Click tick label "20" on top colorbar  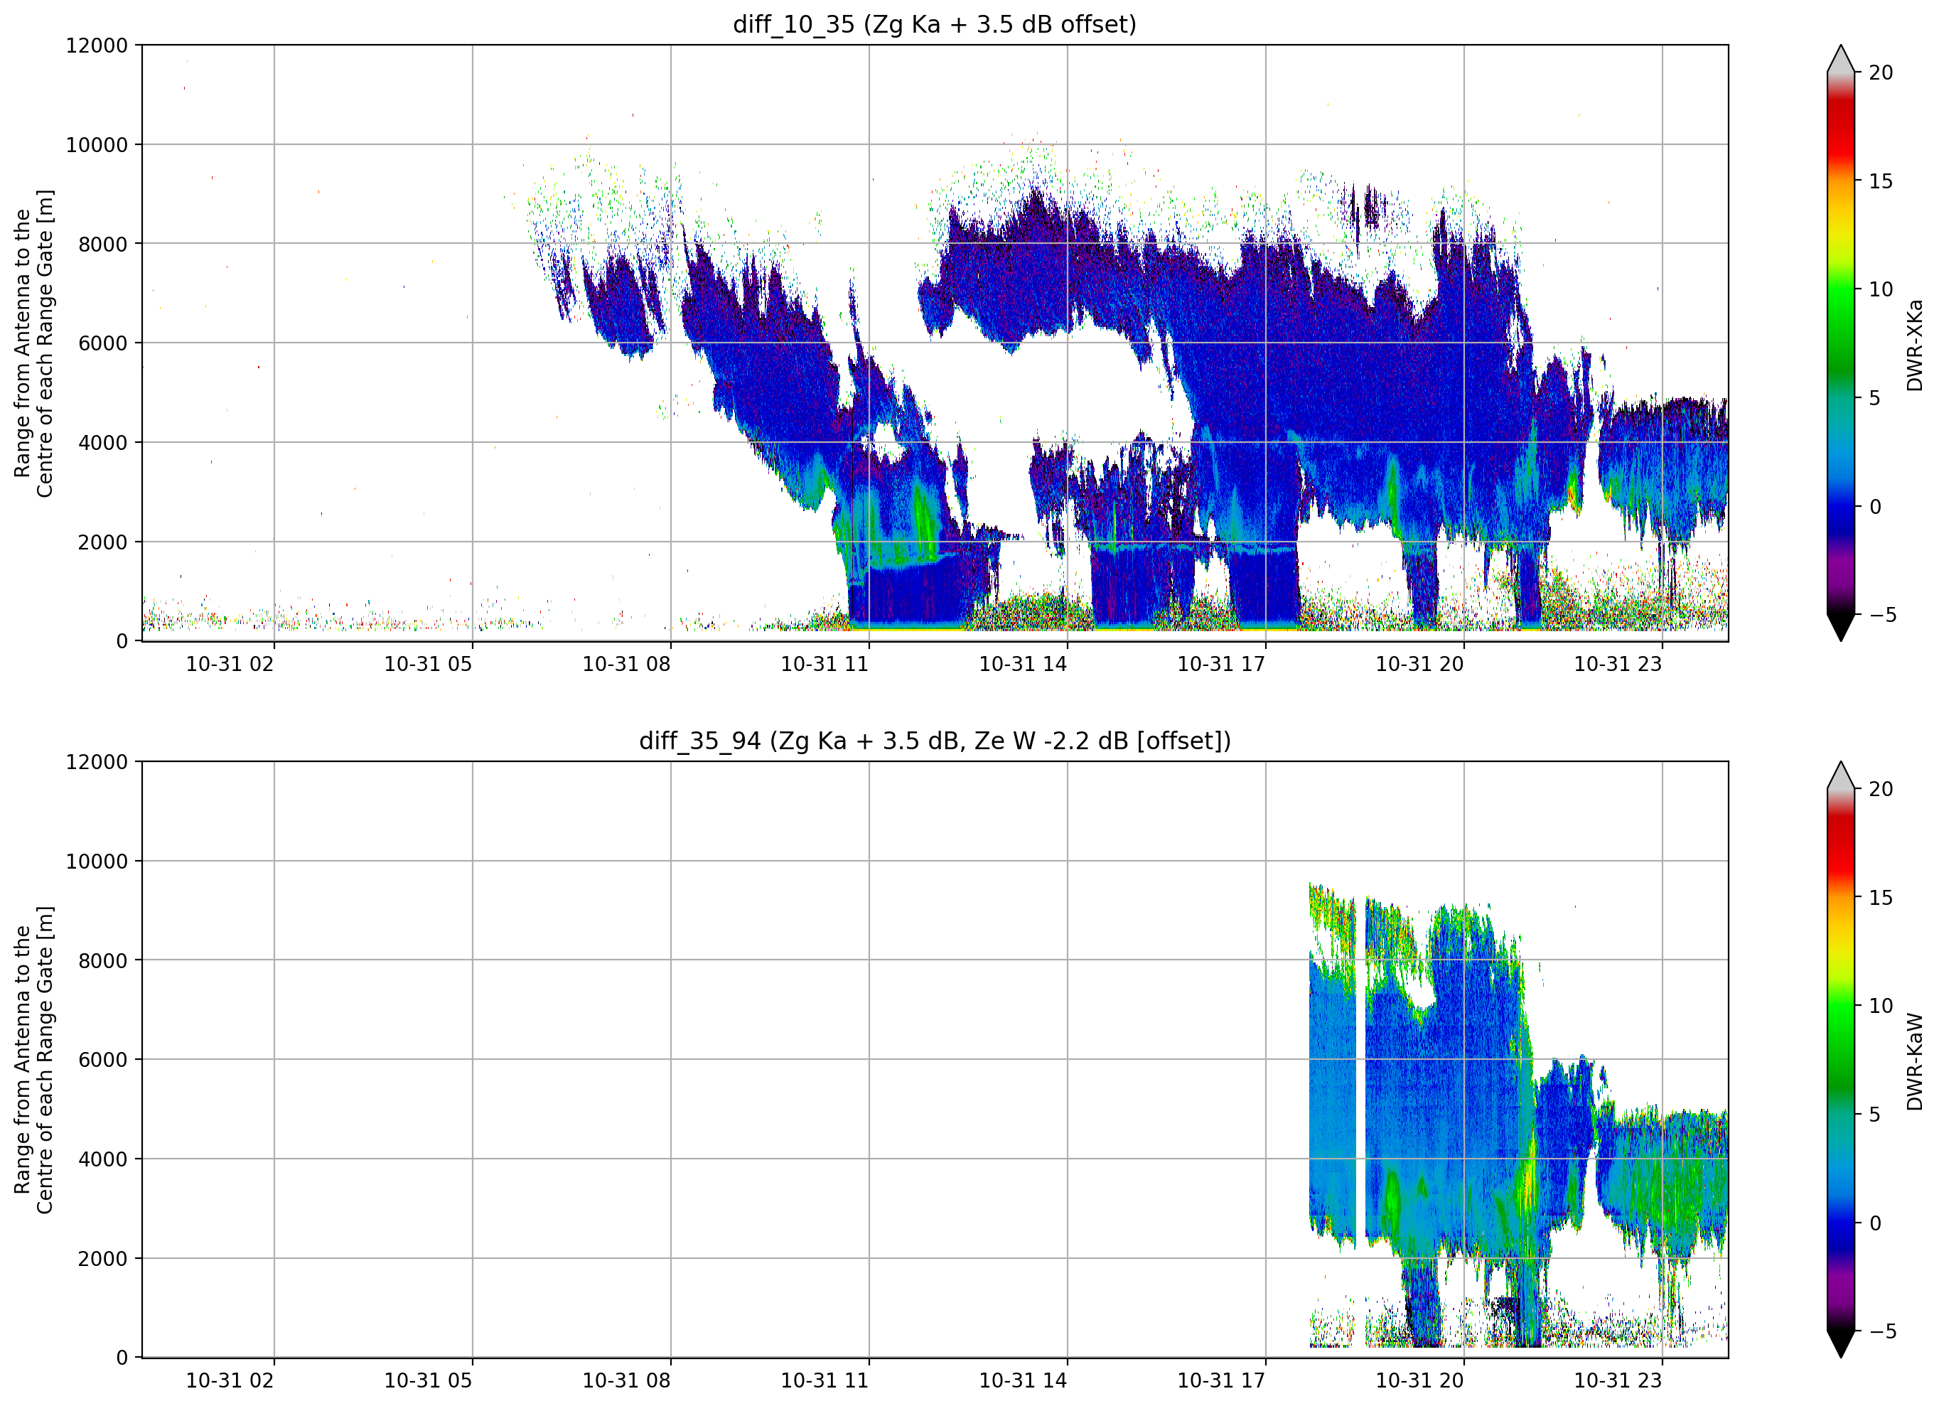[x=1880, y=73]
